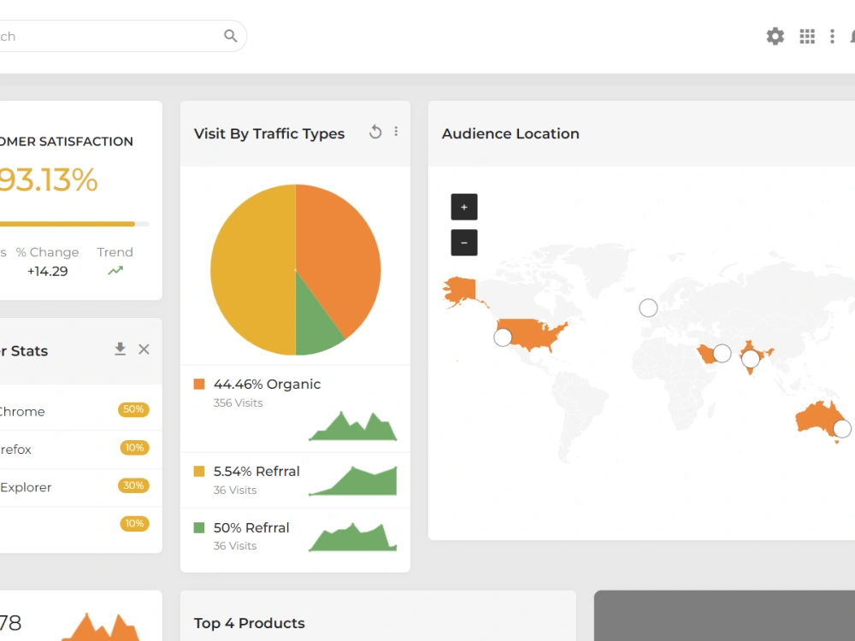Open the apps grid icon in top bar
Viewport: 855px width, 641px height.
807,36
